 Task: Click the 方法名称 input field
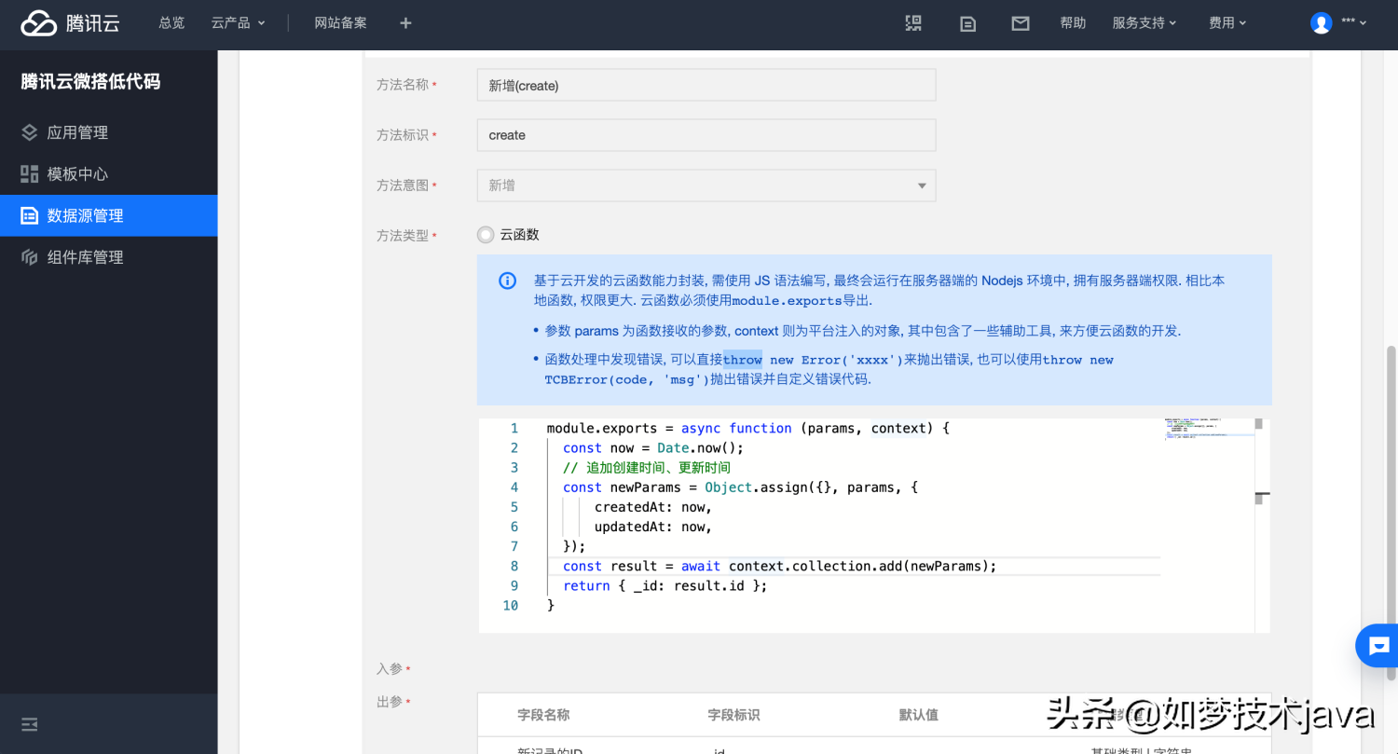click(706, 86)
